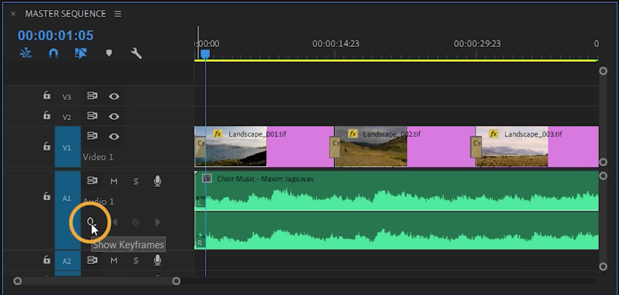
Task: Toggle lock on track V1
Action: coord(47,146)
